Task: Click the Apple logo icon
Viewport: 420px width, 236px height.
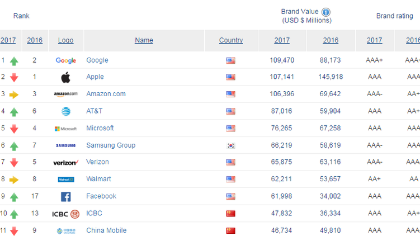Action: pyautogui.click(x=66, y=77)
